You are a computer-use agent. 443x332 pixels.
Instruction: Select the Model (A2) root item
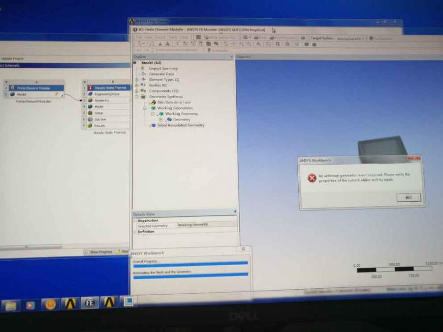coord(151,62)
